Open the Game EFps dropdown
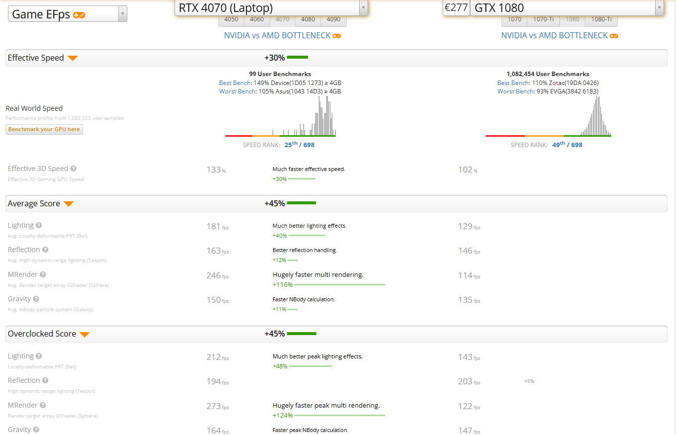The image size is (678, 435). [68, 14]
